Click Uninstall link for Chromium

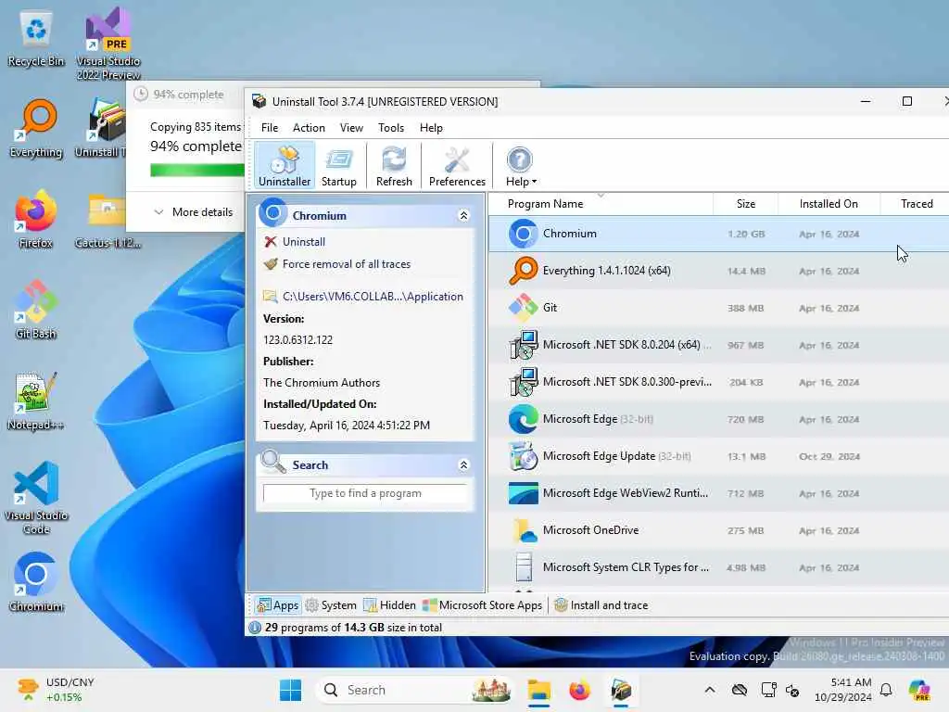(x=303, y=242)
